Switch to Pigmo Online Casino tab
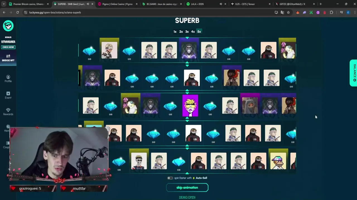 pyautogui.click(x=117, y=4)
